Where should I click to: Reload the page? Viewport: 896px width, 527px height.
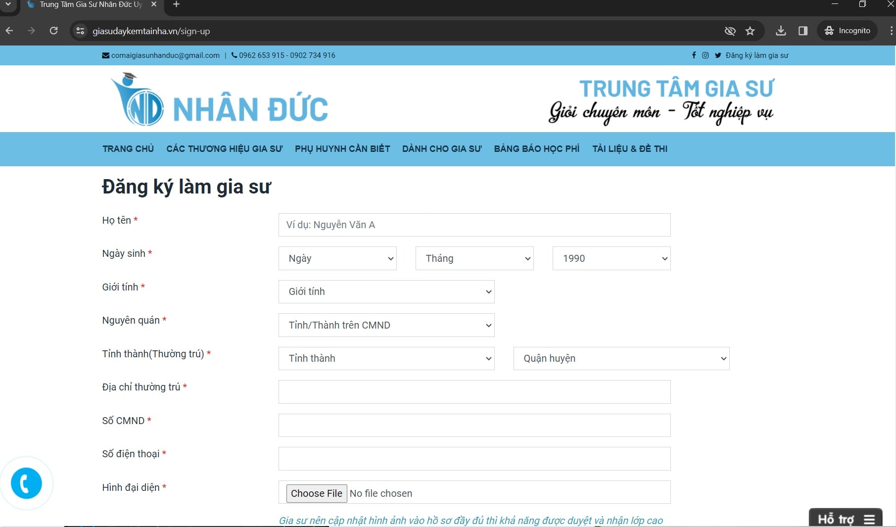pyautogui.click(x=54, y=31)
